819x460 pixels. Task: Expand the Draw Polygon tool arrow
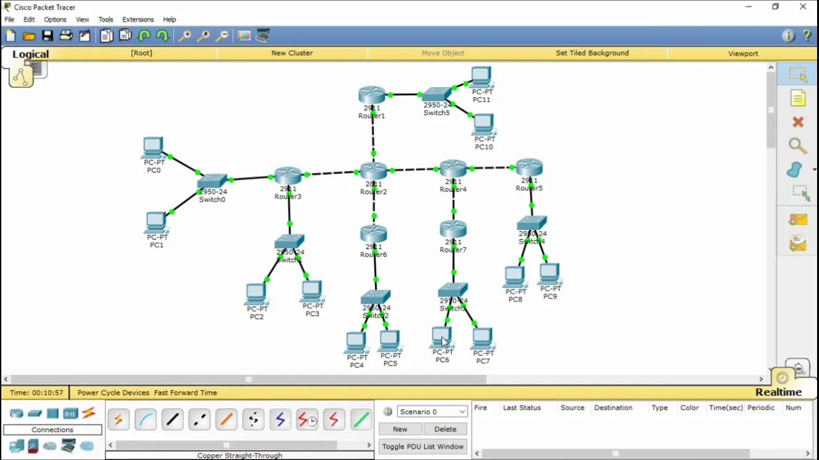(813, 170)
